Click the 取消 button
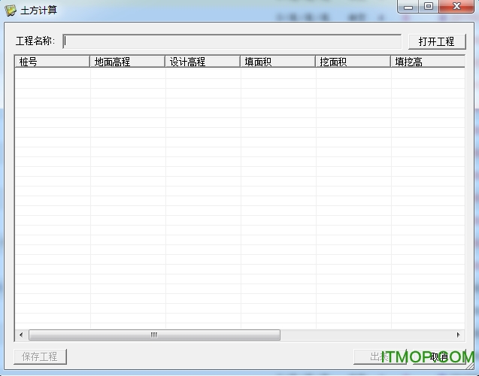Screen dimensions: 479x376 (x=438, y=356)
